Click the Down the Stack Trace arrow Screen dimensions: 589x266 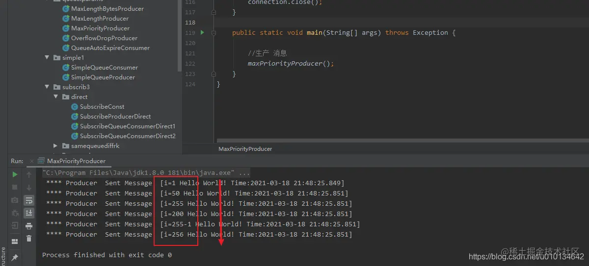[29, 187]
